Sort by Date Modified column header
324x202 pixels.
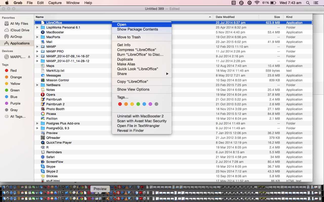click(236, 17)
